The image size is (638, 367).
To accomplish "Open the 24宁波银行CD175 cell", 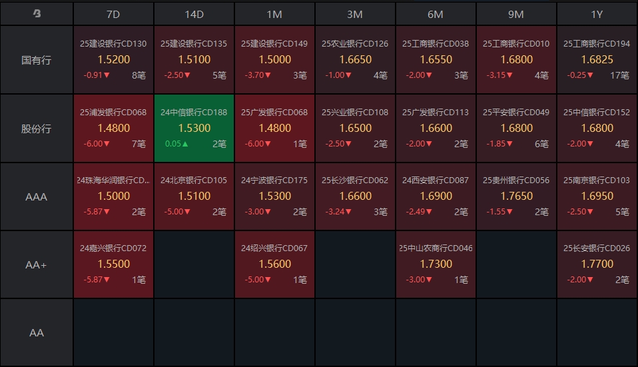I will point(274,196).
